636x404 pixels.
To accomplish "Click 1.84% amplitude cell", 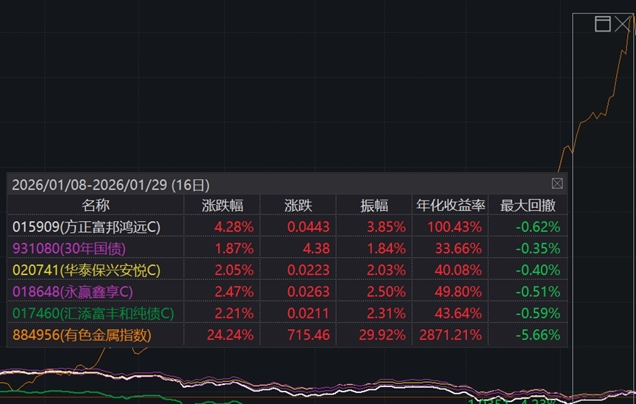I will (x=386, y=248).
